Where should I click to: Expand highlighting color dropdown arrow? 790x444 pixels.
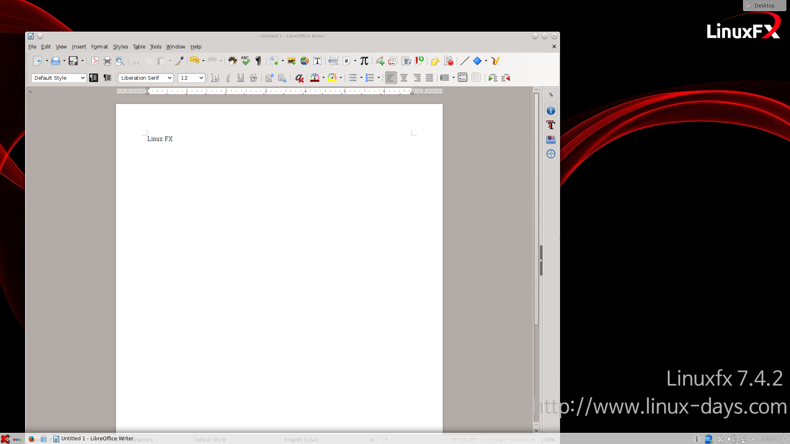coord(341,78)
